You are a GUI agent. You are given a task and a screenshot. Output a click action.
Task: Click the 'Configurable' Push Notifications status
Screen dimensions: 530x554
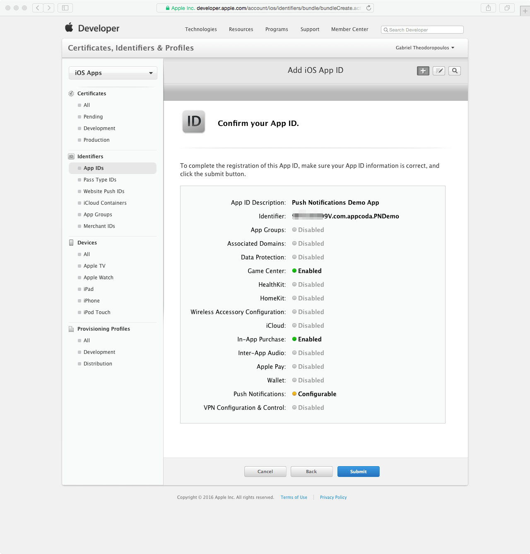(314, 394)
